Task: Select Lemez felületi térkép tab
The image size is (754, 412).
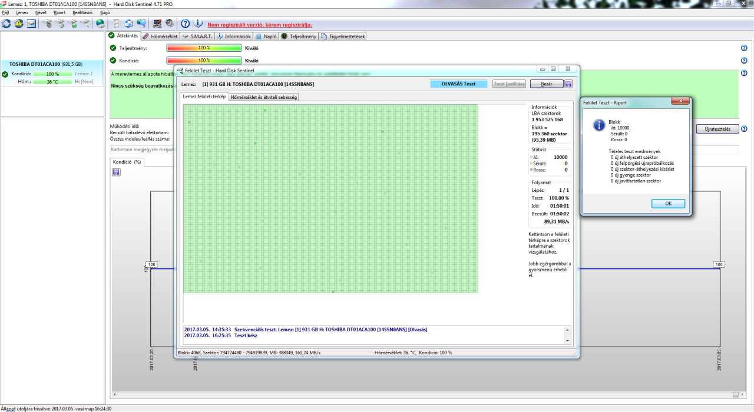Action: point(204,97)
